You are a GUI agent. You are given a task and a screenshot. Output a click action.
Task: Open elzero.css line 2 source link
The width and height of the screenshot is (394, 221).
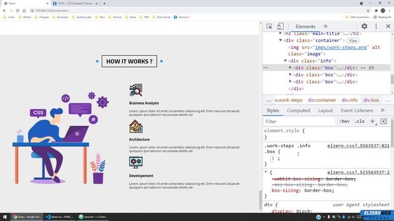(x=358, y=173)
